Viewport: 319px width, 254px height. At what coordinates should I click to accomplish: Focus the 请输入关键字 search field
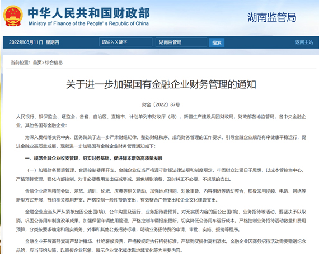coord(125,42)
